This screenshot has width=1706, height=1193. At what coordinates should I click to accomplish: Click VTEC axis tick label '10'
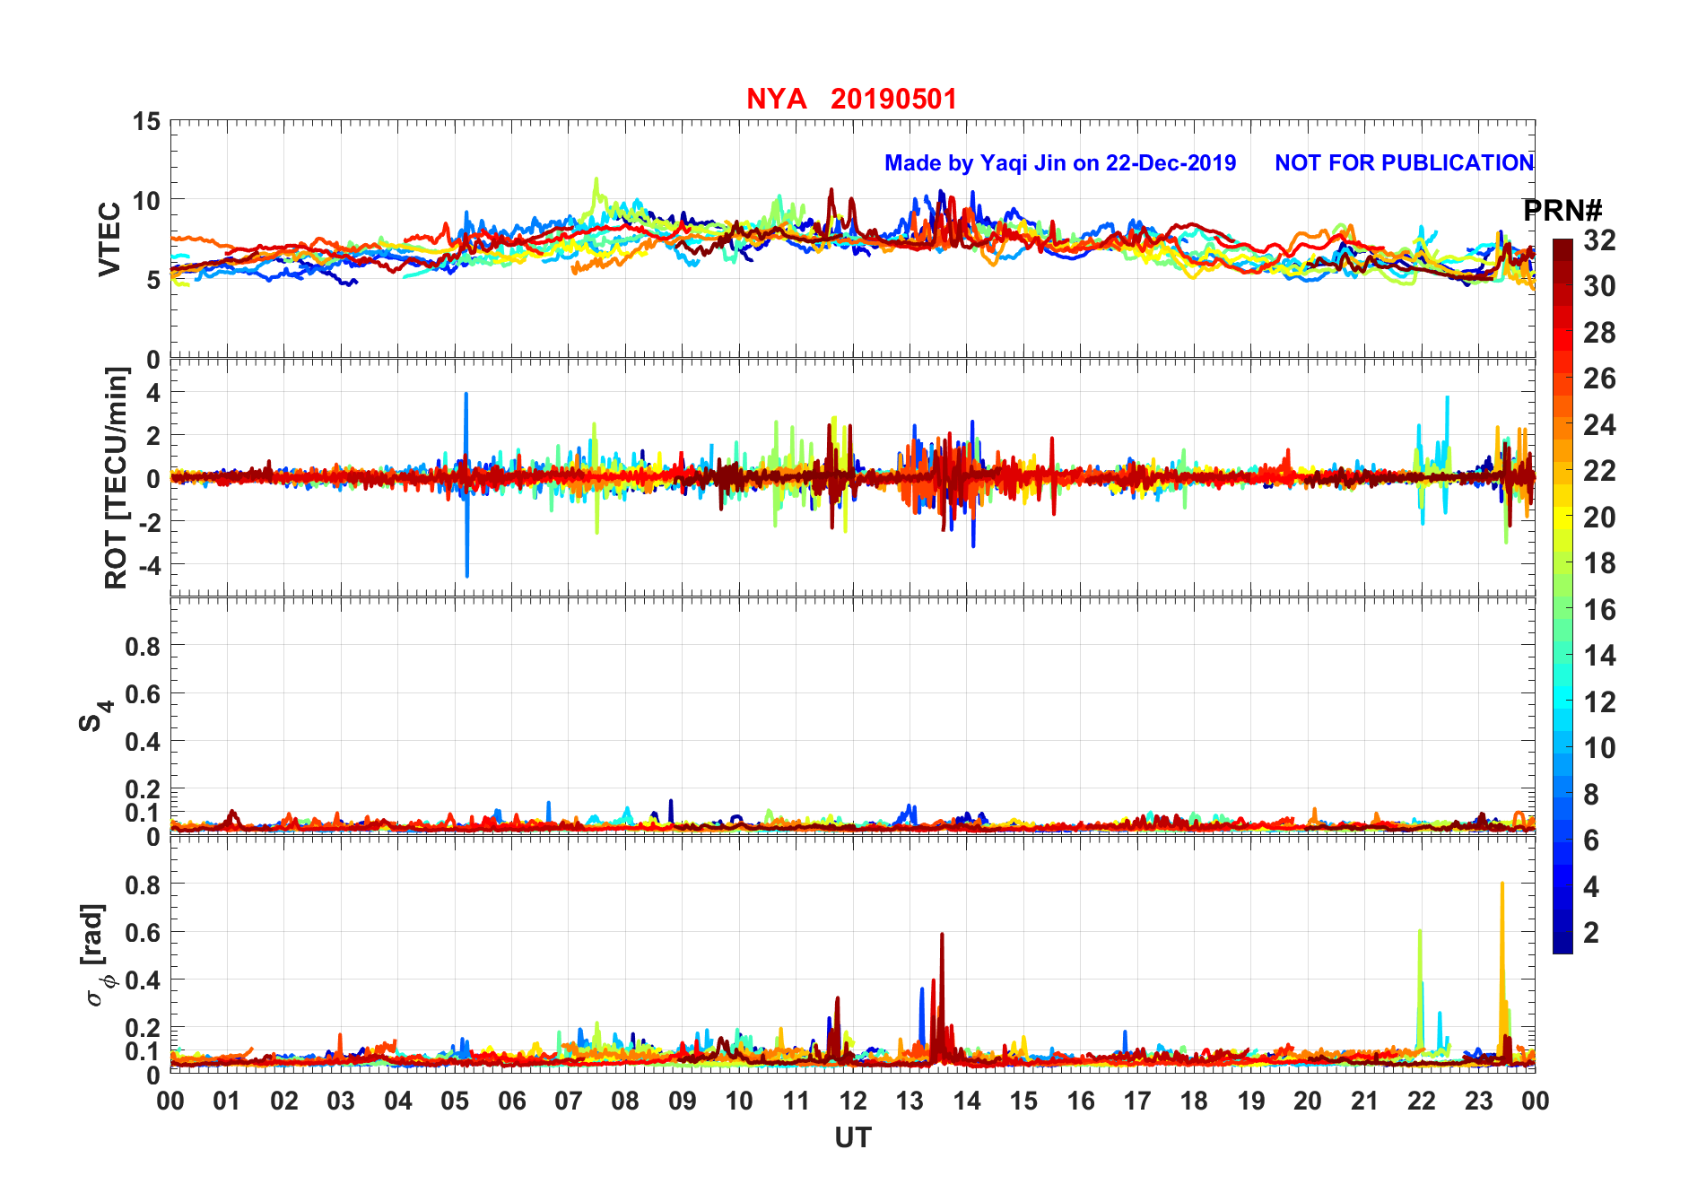pyautogui.click(x=146, y=200)
